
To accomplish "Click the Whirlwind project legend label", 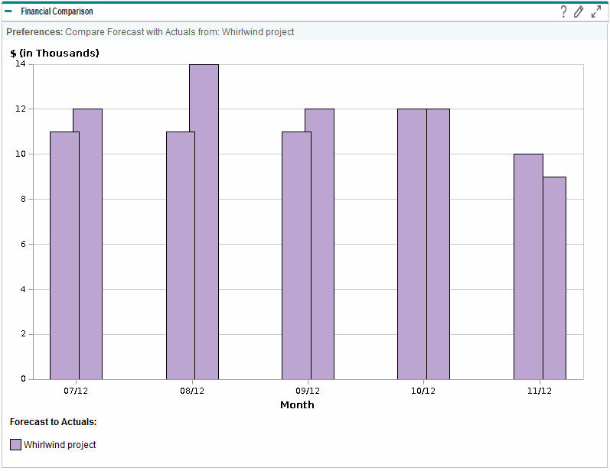I will tap(60, 445).
